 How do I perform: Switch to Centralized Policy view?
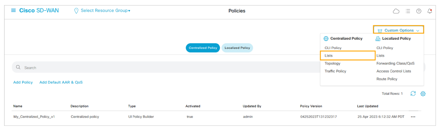click(x=203, y=48)
